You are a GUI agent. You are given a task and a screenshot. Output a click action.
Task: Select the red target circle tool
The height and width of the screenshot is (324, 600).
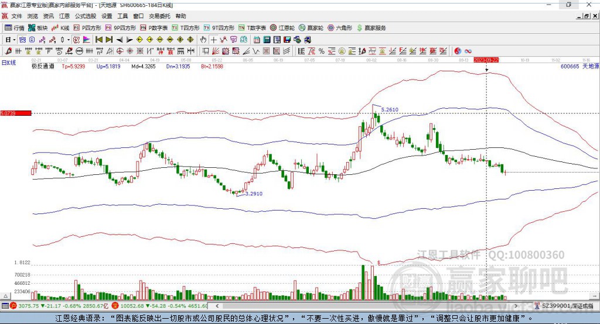120,51
